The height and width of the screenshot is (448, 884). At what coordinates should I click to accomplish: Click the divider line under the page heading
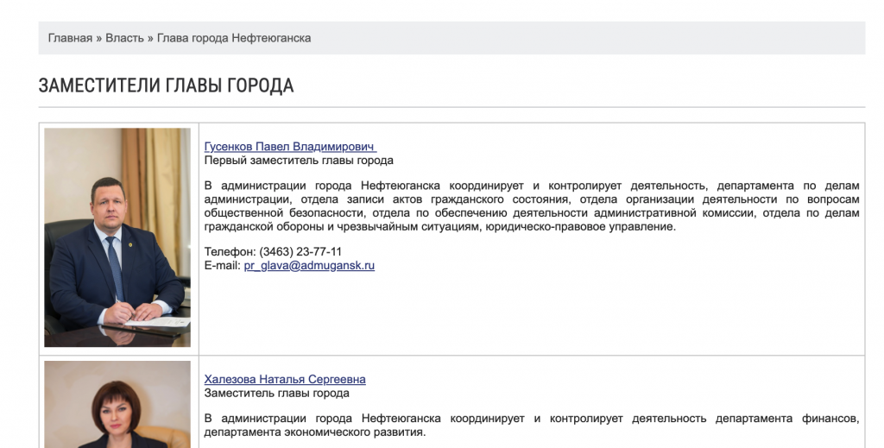451,107
